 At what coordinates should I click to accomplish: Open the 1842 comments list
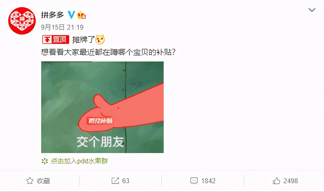click(x=203, y=181)
